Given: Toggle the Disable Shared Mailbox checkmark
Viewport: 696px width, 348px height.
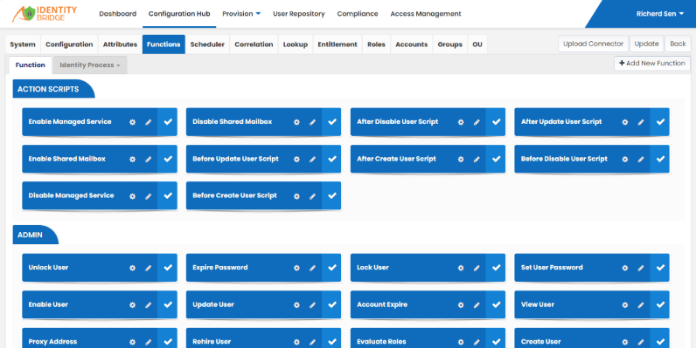Looking at the screenshot, I should pos(332,122).
